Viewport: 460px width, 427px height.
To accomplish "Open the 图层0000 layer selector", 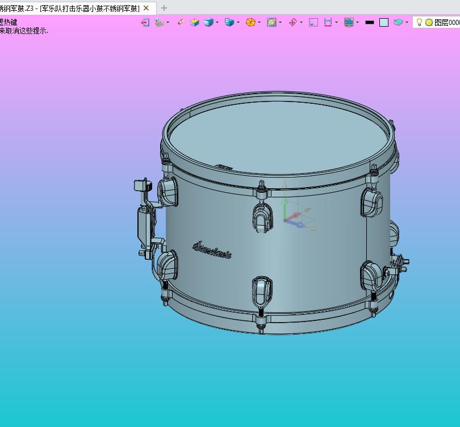I will pos(436,22).
